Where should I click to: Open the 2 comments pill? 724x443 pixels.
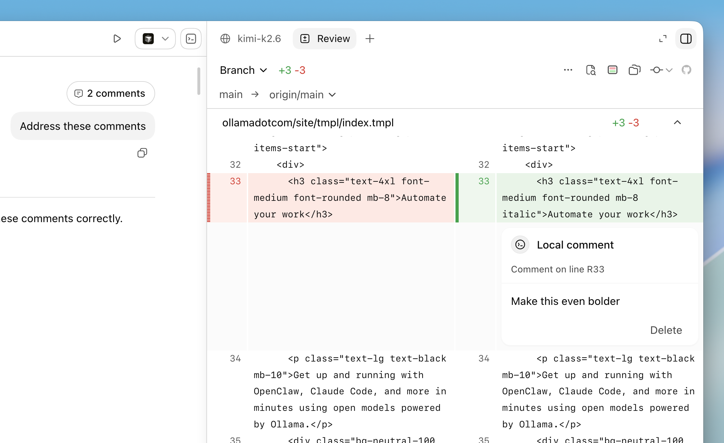111,94
